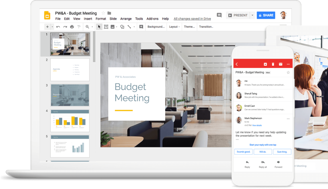The width and height of the screenshot is (328, 189).
Task: Star the PW&A - Budget Meeting presentation
Action: click(103, 13)
